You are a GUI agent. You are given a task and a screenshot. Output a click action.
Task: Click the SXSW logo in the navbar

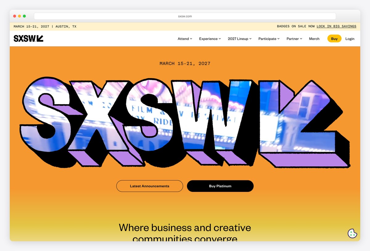pos(28,38)
